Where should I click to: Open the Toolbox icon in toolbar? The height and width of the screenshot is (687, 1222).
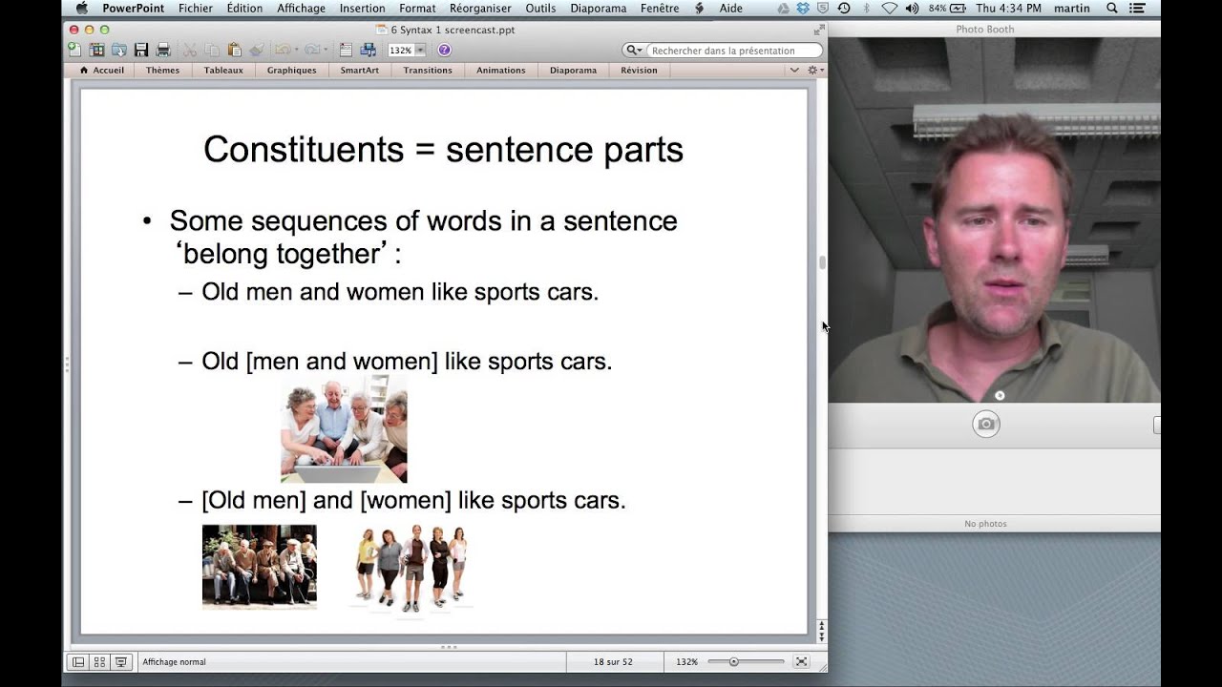pos(346,50)
